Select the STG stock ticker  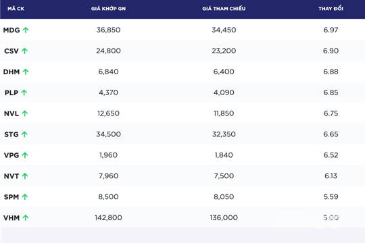click(x=11, y=134)
